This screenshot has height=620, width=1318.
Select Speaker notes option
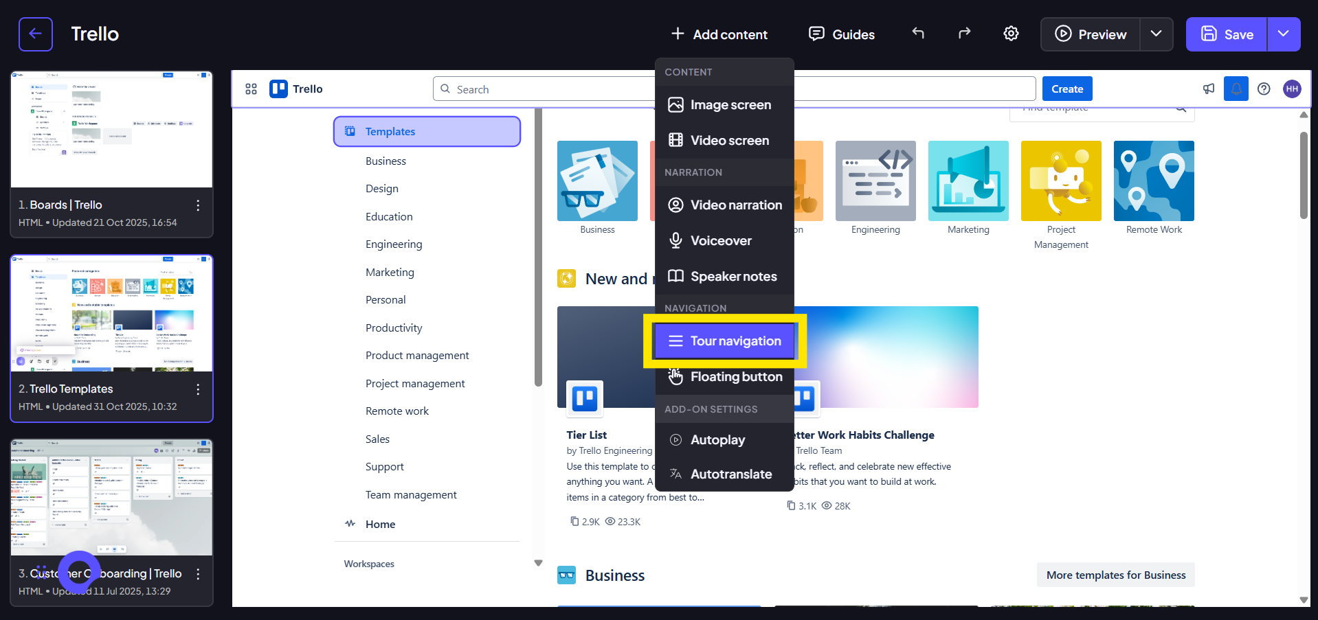click(724, 277)
